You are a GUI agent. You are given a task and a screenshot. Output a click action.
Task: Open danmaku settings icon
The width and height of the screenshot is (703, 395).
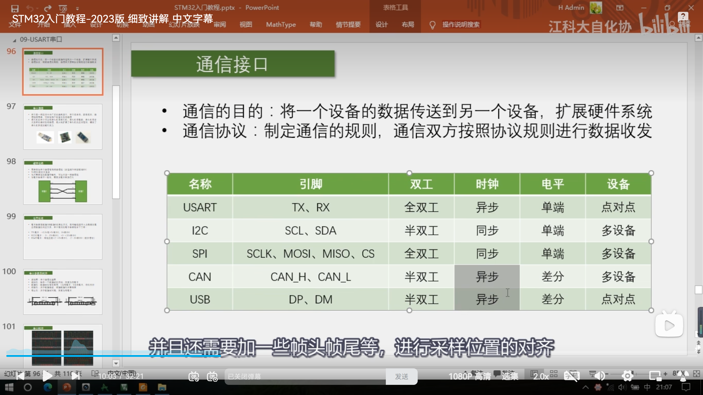[212, 376]
